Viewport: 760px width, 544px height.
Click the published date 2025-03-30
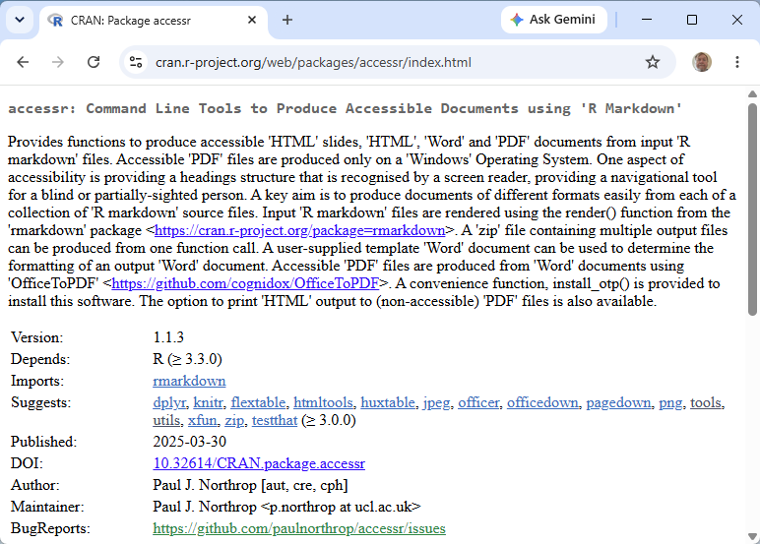tap(190, 442)
